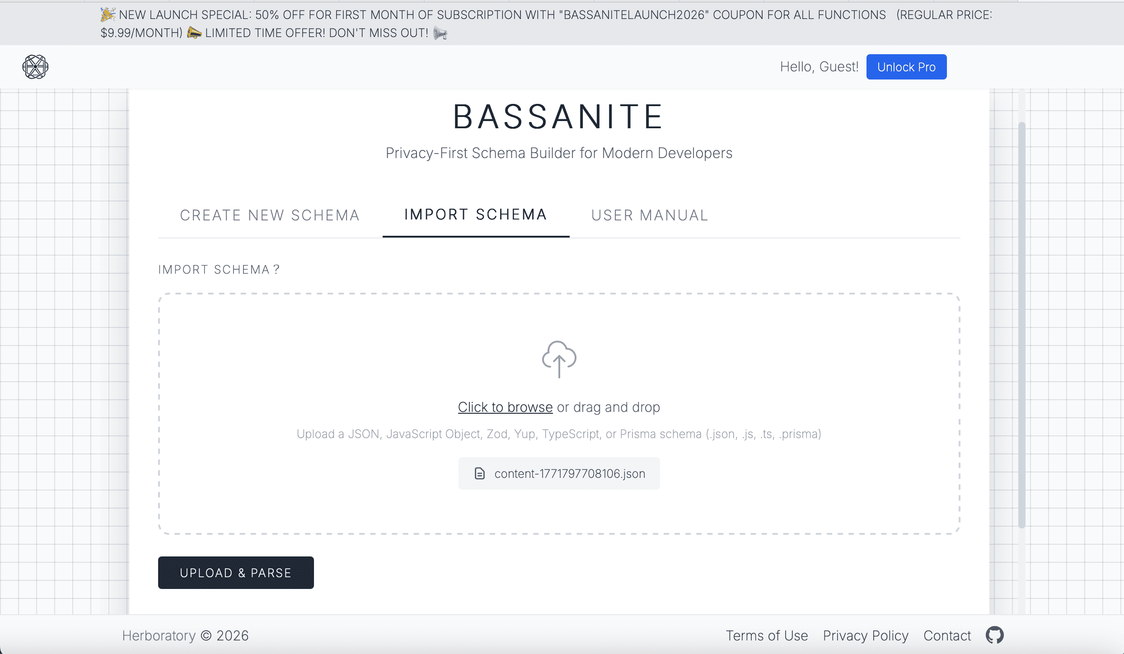Click the supported formats hint text
Screen dimensions: 1124x654
click(559, 434)
